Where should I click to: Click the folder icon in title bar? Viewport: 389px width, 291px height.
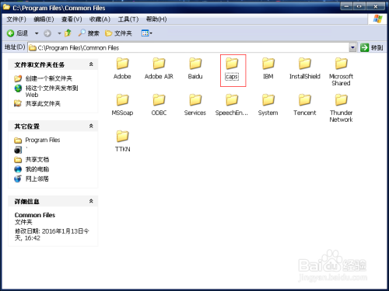pyautogui.click(x=6, y=7)
